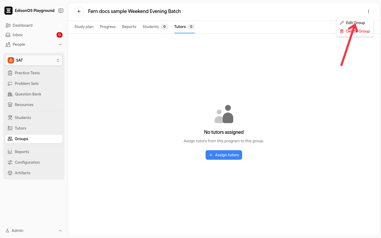Click the Tutors tab count badge 0

(x=191, y=27)
